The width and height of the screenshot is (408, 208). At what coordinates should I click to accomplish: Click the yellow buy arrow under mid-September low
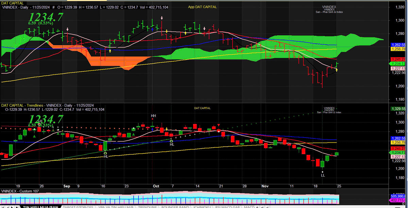[110, 50]
